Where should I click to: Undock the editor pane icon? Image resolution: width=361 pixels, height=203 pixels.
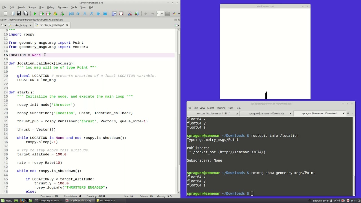[x=175, y=19]
